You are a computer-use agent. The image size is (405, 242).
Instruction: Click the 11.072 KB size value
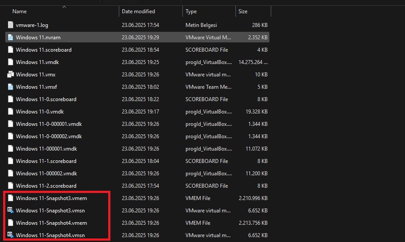click(x=257, y=149)
